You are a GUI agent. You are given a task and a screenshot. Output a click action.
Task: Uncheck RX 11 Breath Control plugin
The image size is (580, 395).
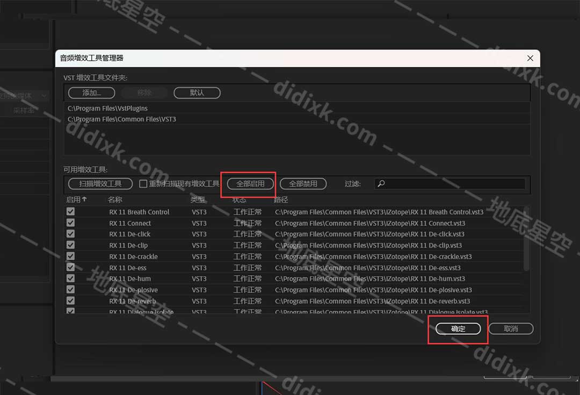tap(71, 211)
